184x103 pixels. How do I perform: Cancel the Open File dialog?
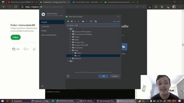[x=115, y=76]
